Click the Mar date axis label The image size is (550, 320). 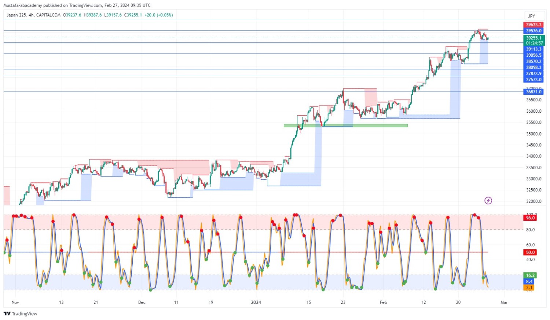[504, 302]
